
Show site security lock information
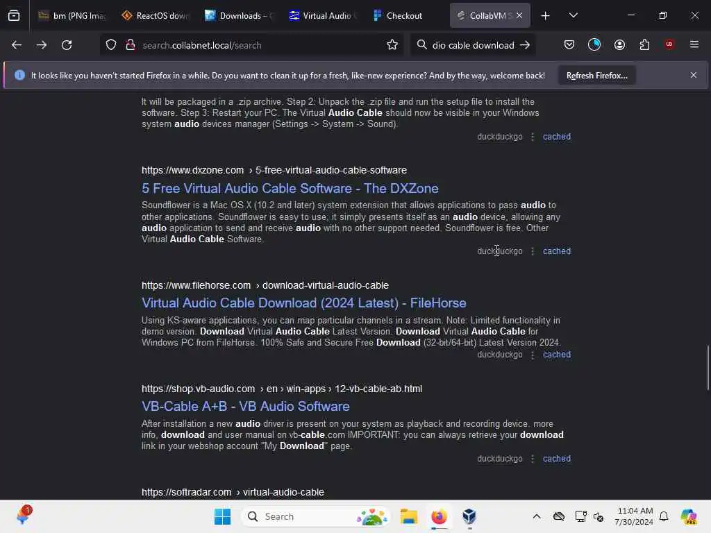point(131,45)
